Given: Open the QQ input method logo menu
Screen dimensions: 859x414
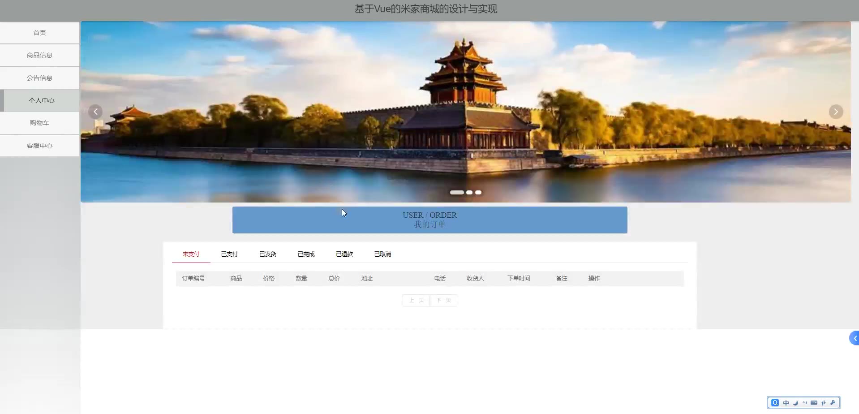Looking at the screenshot, I should tap(775, 403).
